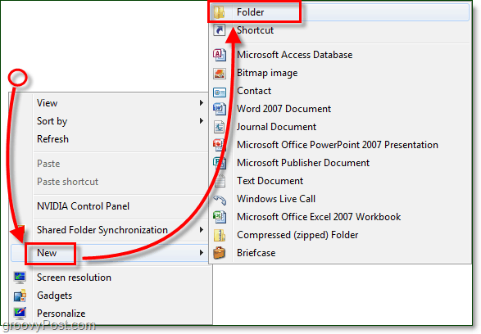Create a new Shortcut
This screenshot has height=334, width=481.
tap(340, 30)
